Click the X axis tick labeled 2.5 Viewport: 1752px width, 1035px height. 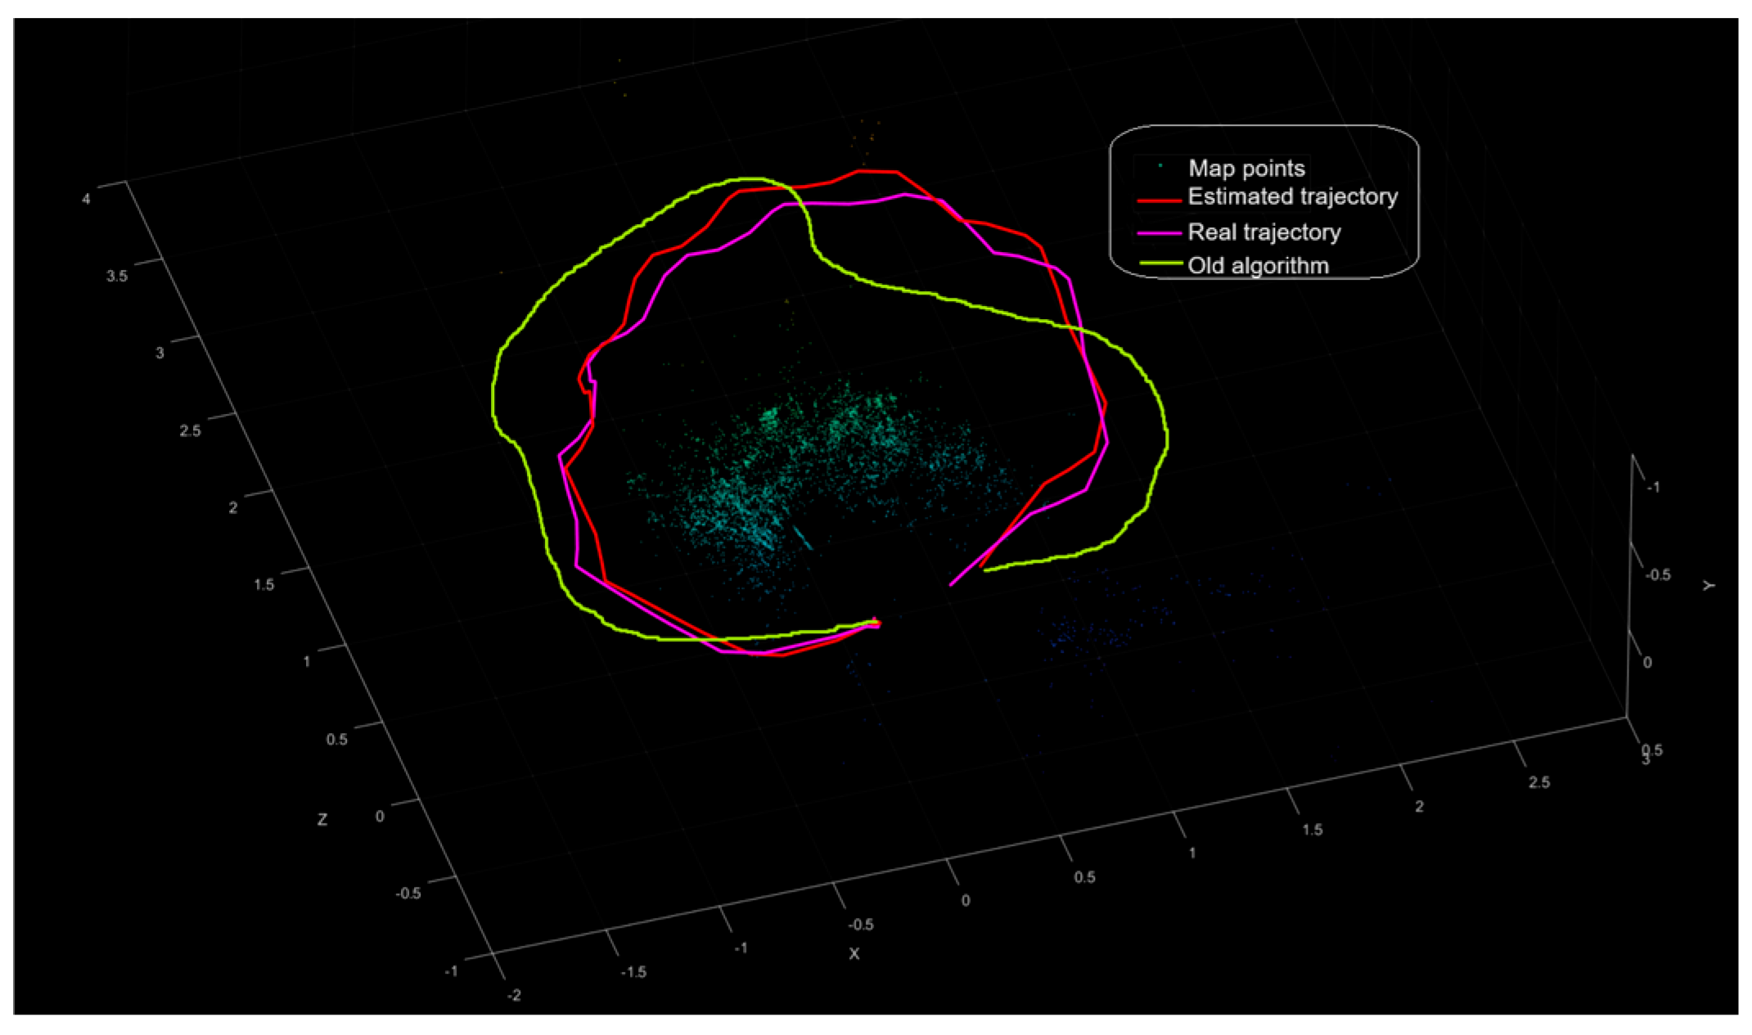pos(1538,782)
